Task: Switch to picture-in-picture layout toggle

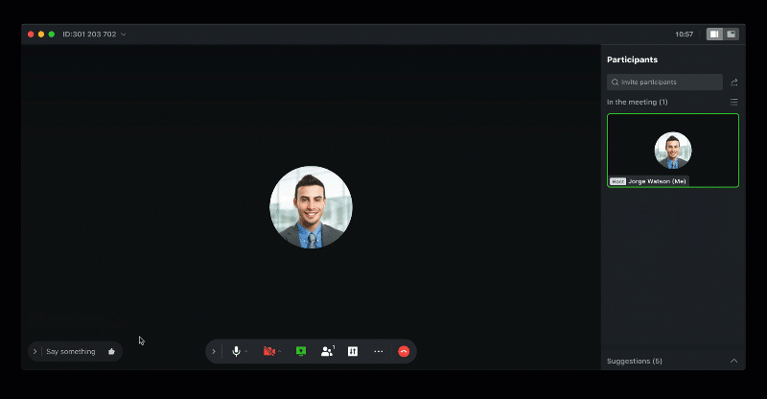Action: (x=731, y=35)
